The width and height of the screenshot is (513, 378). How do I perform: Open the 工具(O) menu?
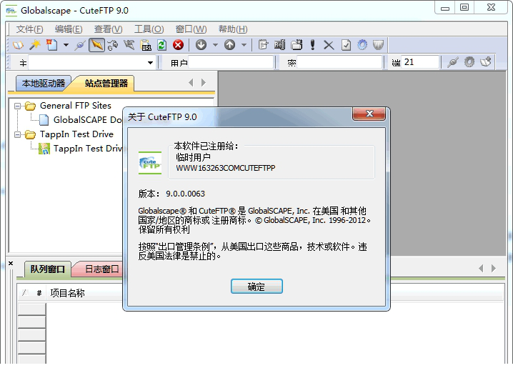[149, 29]
